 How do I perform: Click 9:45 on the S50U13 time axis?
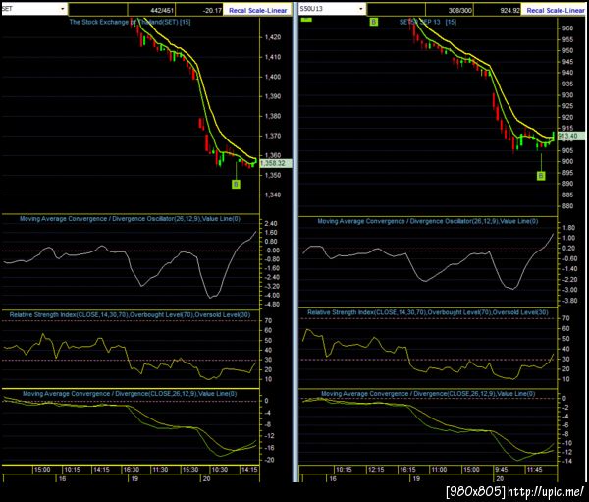[501, 470]
